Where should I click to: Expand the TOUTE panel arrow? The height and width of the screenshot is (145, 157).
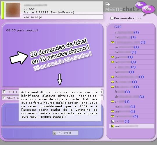(4, 92)
